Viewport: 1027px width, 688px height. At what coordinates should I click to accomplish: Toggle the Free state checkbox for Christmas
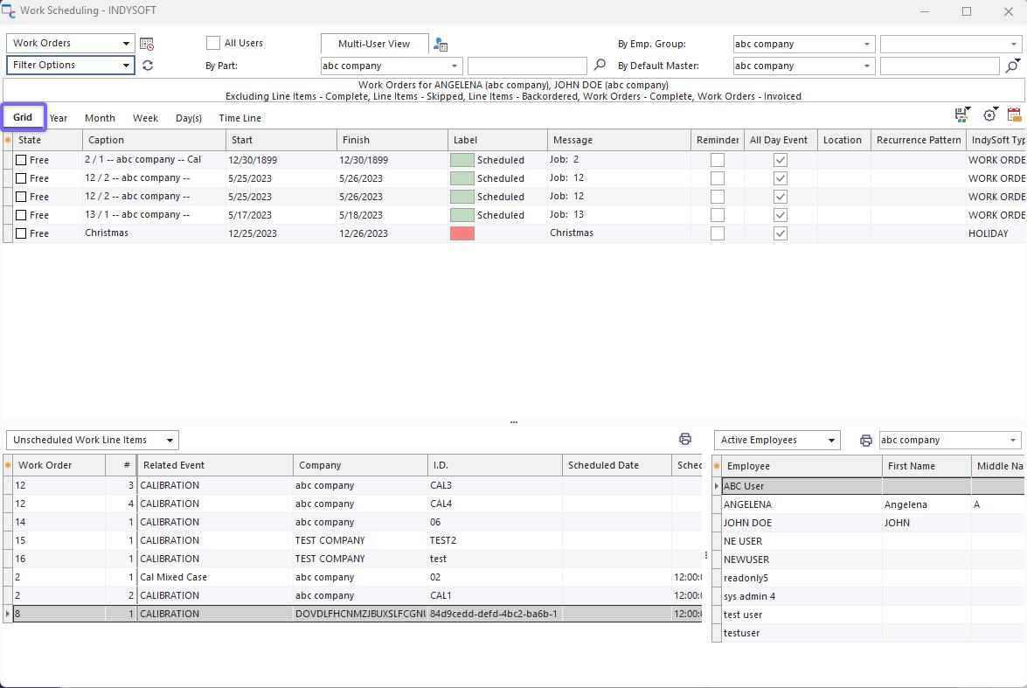coord(21,233)
